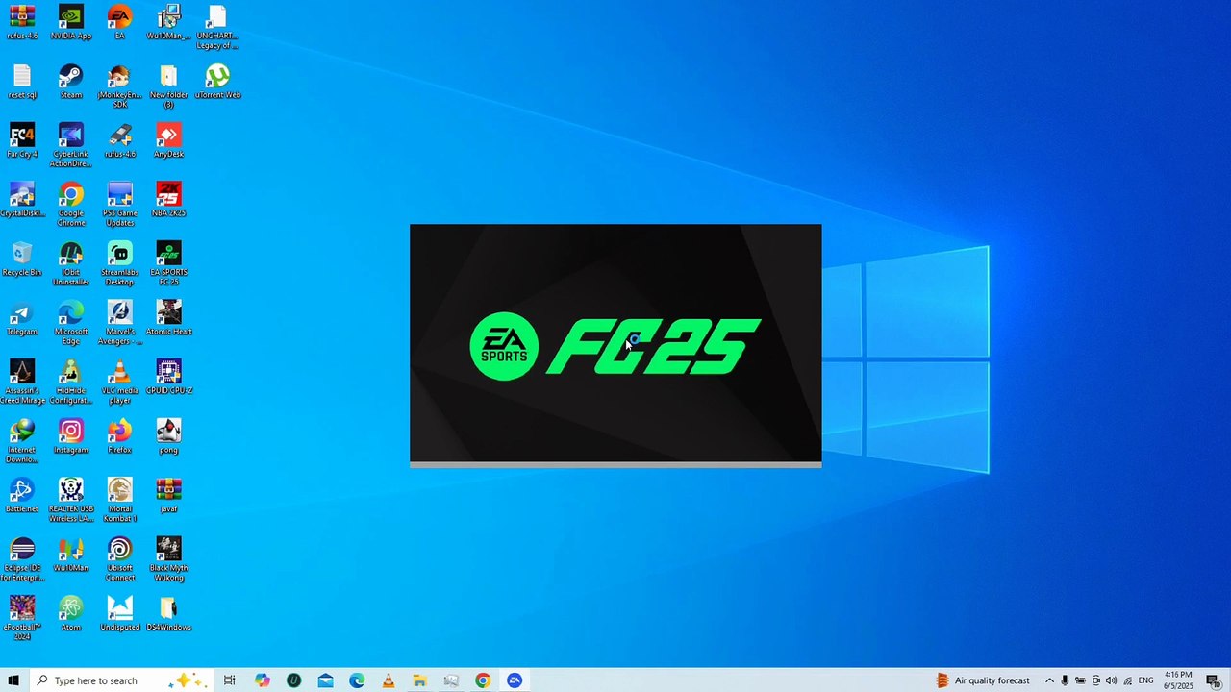
Task: Switch to Microsoft Edge in the taskbar
Action: point(357,680)
